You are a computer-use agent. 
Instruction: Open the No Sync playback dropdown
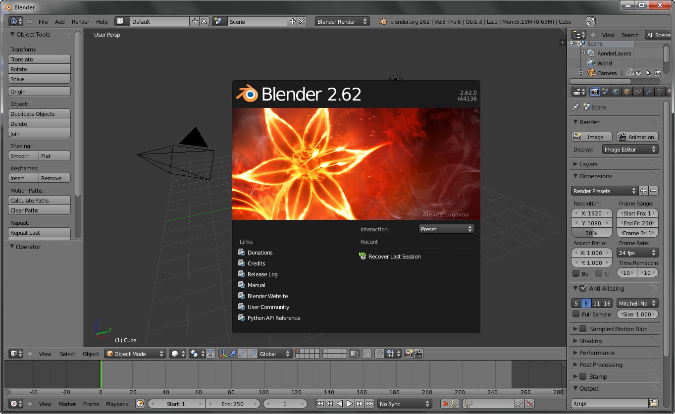coord(405,404)
